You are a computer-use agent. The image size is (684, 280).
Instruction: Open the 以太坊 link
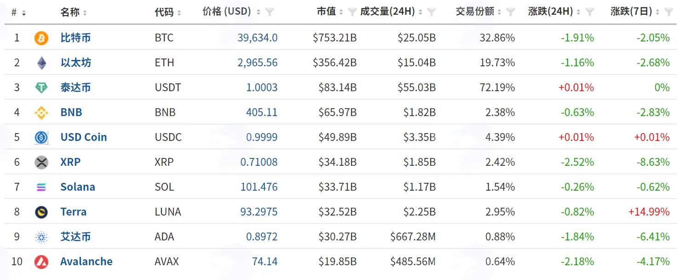75,63
